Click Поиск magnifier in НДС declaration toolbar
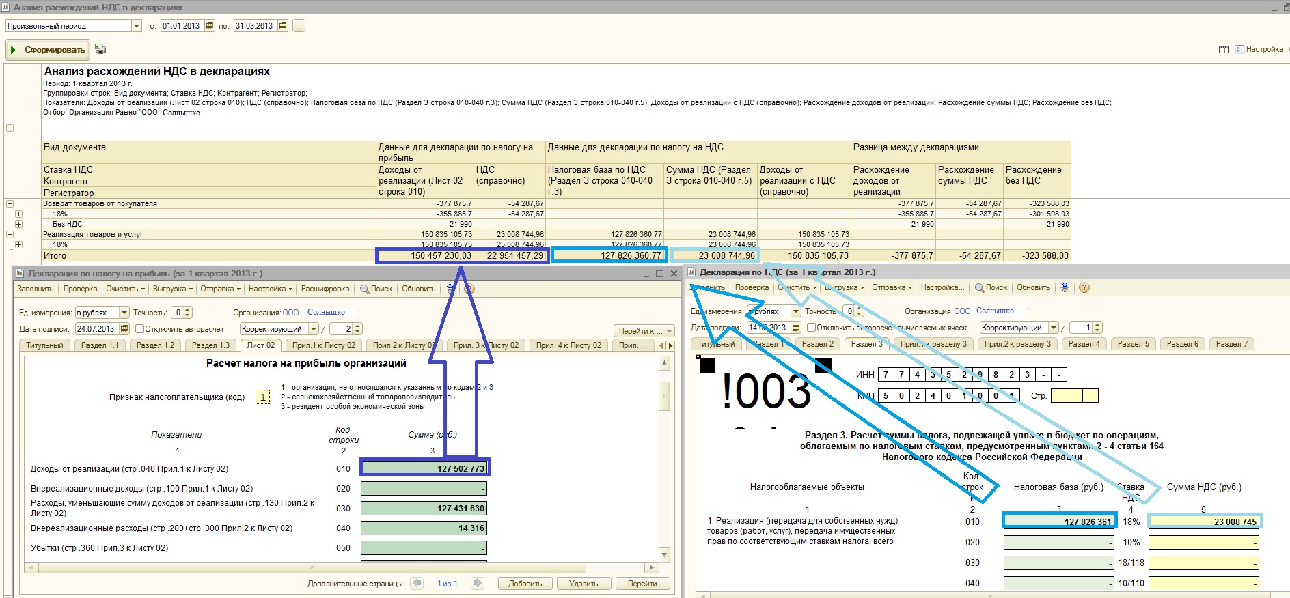 (x=980, y=287)
